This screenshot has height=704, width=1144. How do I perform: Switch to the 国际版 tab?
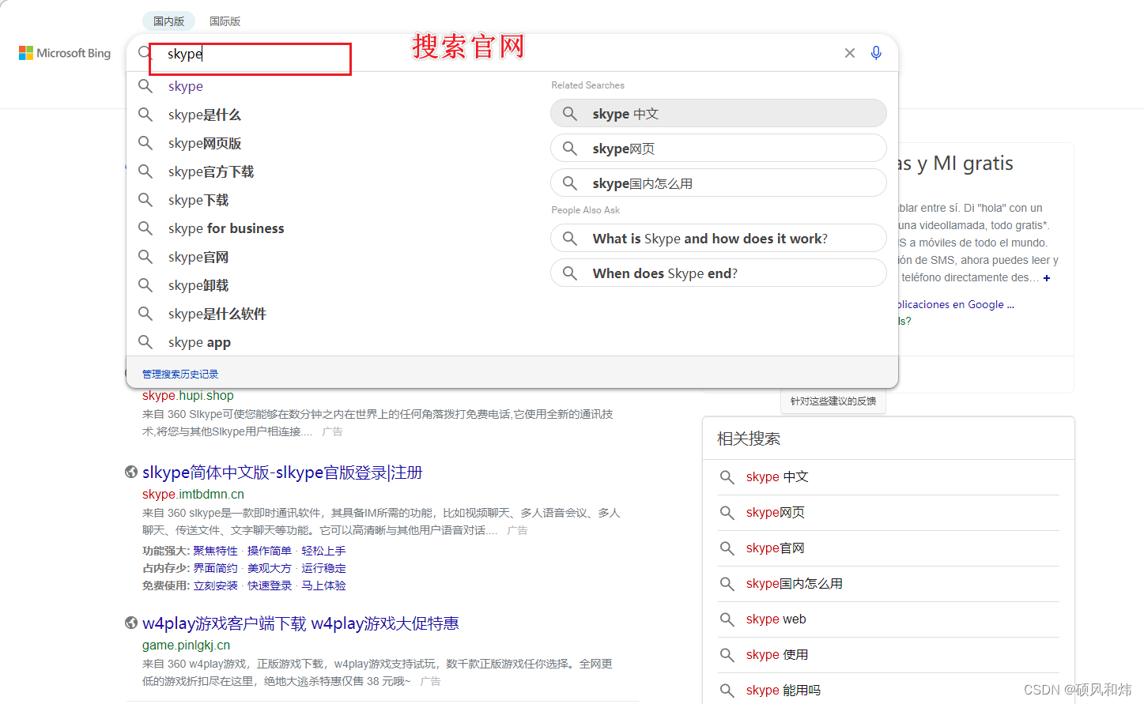click(225, 21)
